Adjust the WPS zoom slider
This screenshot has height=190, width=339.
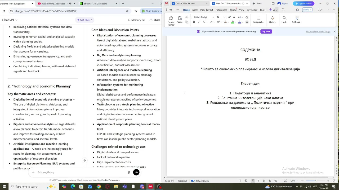click(315, 181)
